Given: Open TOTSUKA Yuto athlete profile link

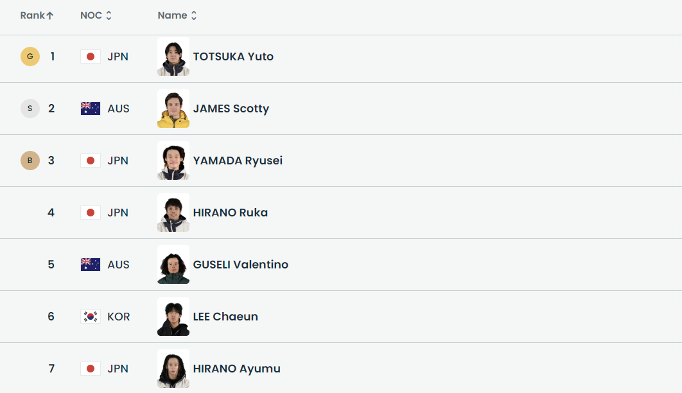Looking at the screenshot, I should (x=233, y=57).
